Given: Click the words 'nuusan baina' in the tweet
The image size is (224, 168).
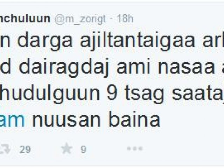Looking at the screenshot, I should point(96,120).
